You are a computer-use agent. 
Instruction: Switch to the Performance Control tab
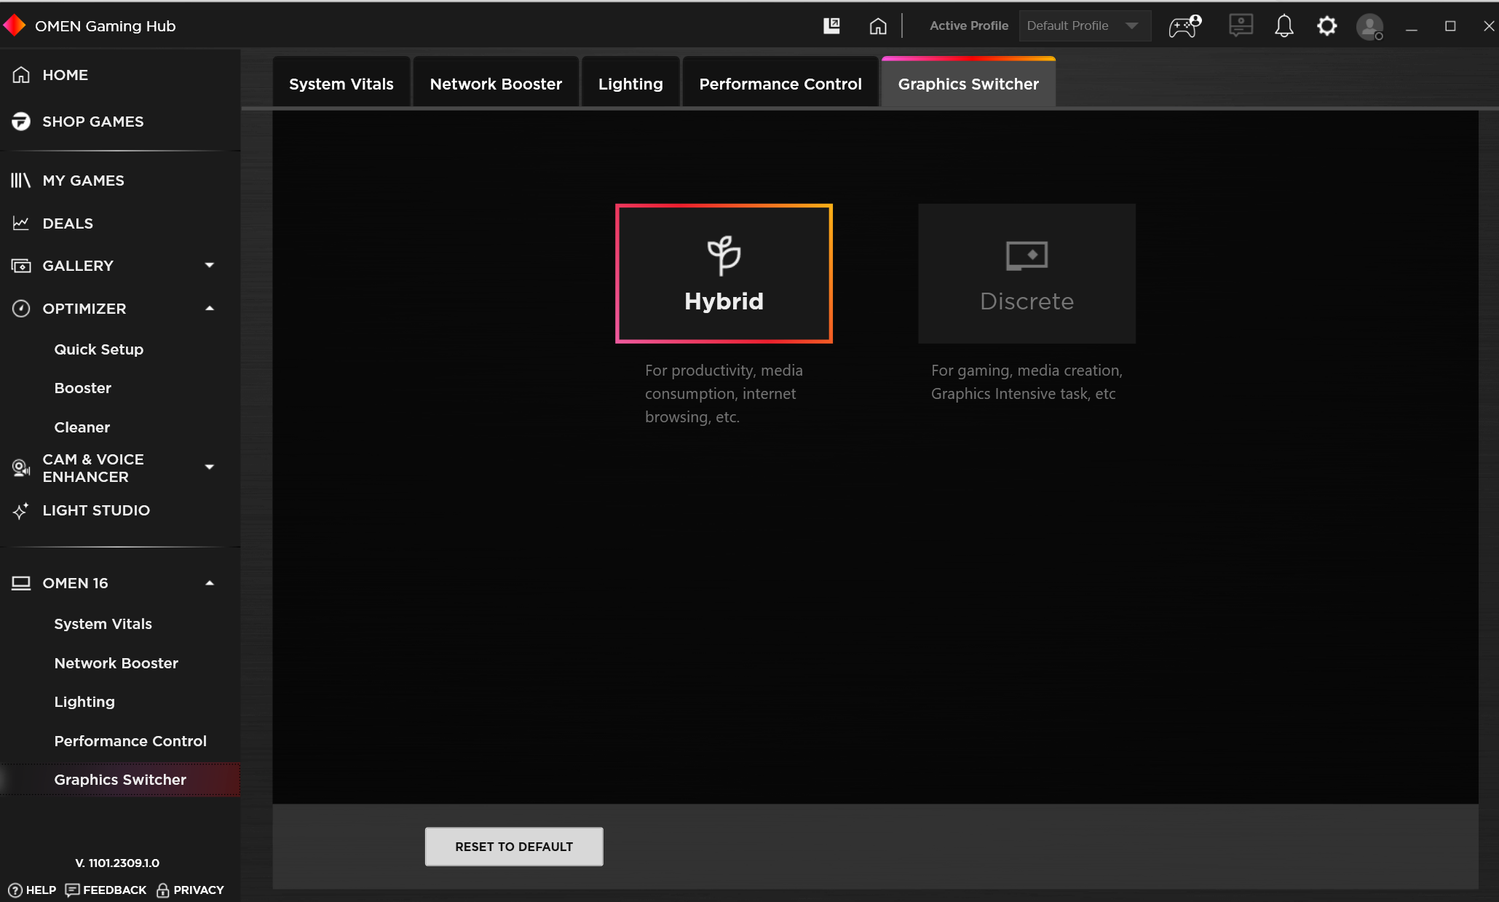780,83
